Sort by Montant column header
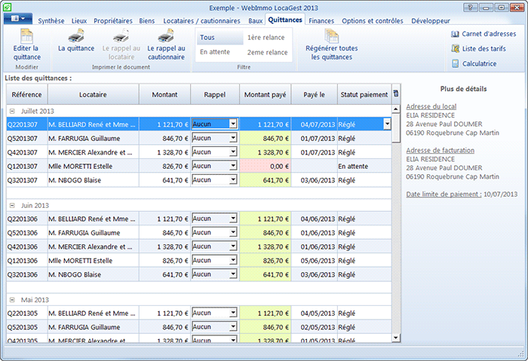The height and width of the screenshot is (361, 528). click(x=164, y=95)
